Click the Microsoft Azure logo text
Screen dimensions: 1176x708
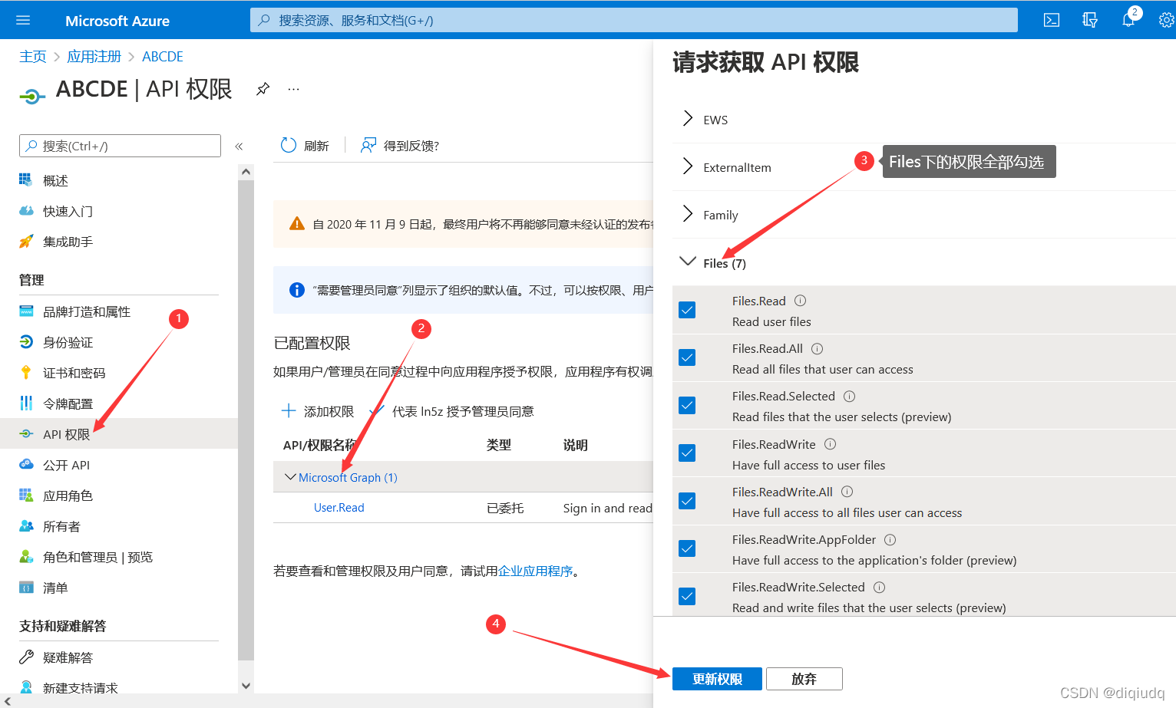117,21
